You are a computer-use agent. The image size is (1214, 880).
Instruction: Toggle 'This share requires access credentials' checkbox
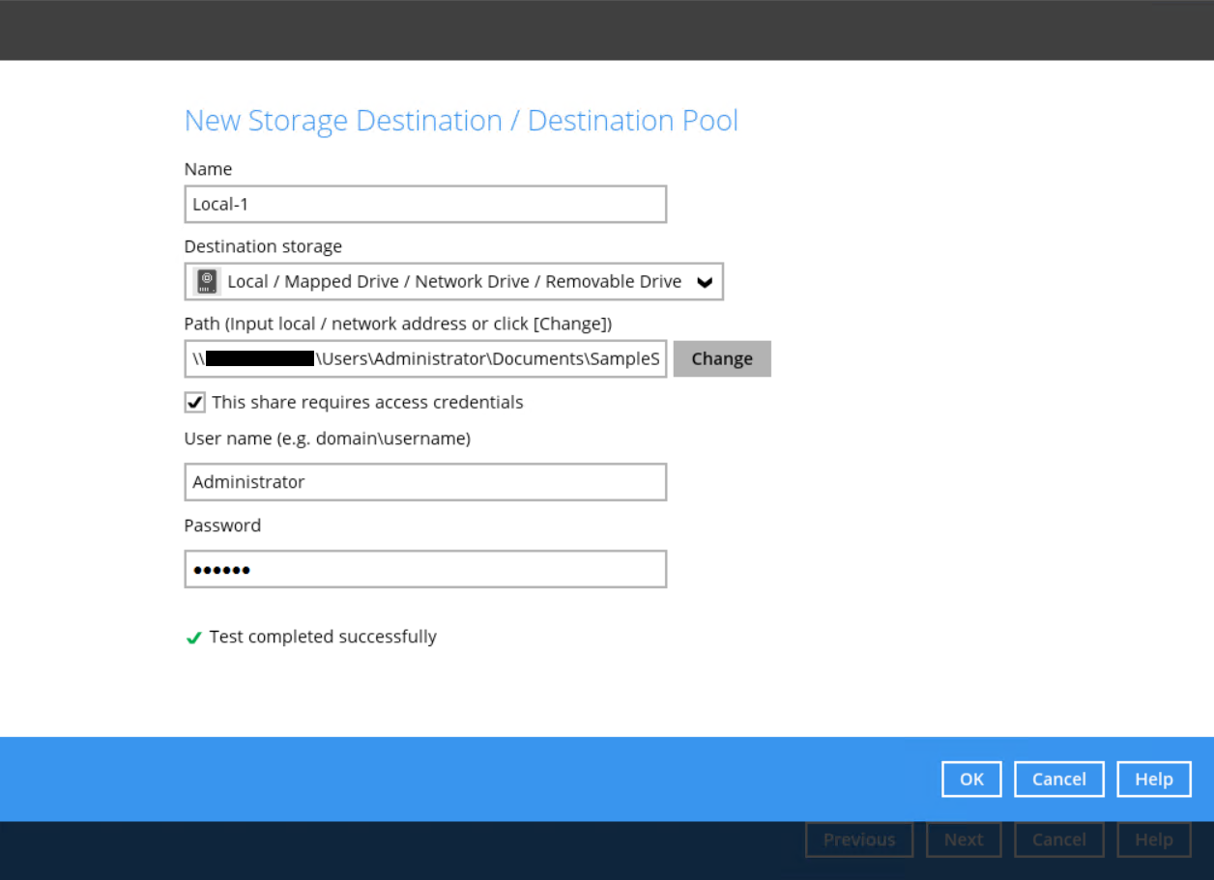[x=195, y=402]
